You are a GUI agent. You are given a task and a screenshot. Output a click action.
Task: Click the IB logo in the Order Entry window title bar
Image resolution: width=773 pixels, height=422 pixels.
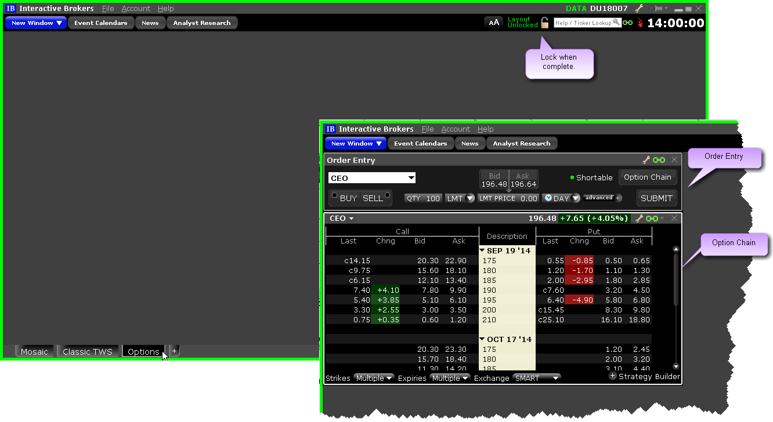[330, 129]
